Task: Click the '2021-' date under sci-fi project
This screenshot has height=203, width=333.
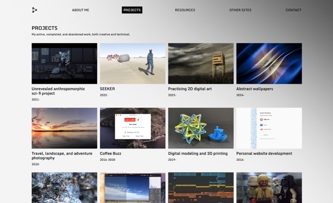Action: pyautogui.click(x=36, y=99)
